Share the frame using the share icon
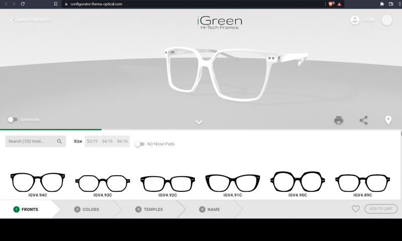This screenshot has width=402, height=241. point(363,120)
